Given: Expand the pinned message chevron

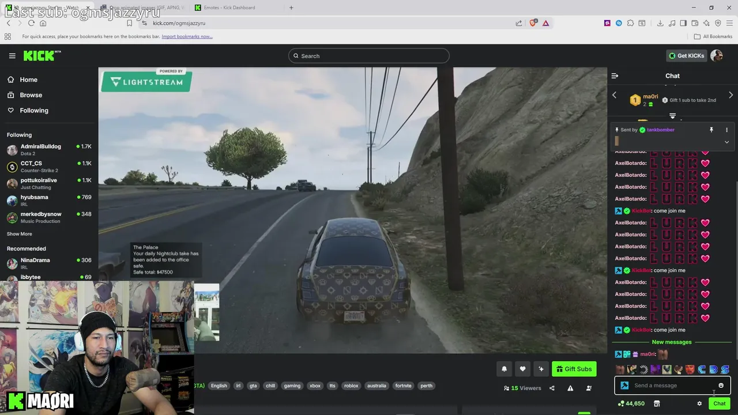Looking at the screenshot, I should 726,142.
